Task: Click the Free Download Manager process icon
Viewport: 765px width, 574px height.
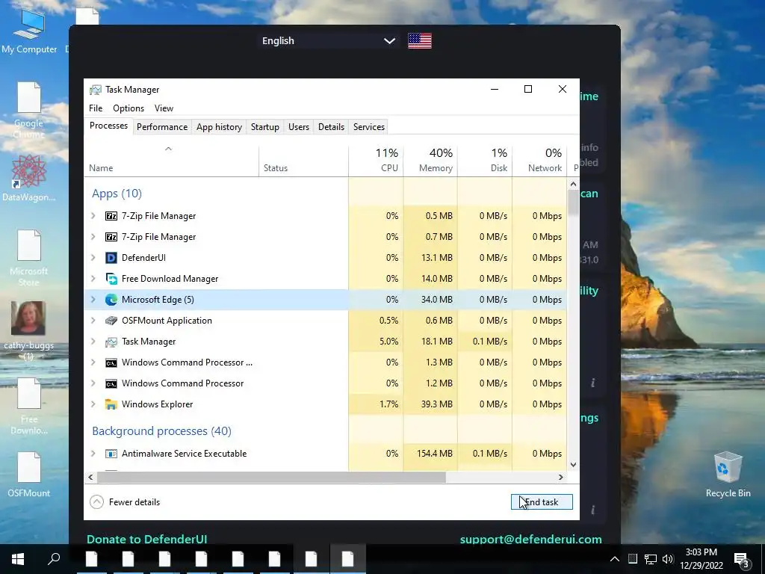Action: tap(111, 279)
